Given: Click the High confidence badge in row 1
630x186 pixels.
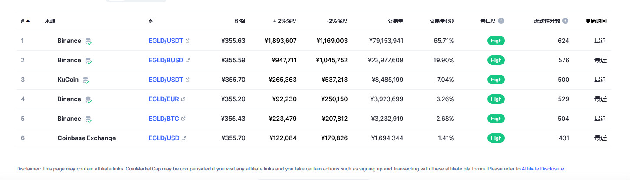Looking at the screenshot, I should (496, 41).
